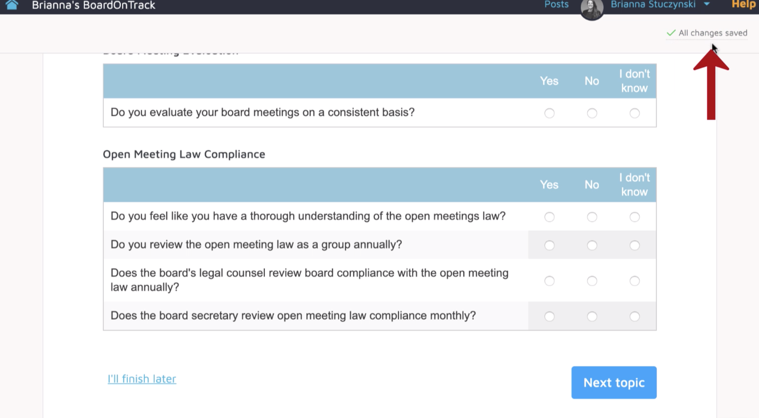Open the Help menu
The image size is (759, 418).
tap(744, 4)
